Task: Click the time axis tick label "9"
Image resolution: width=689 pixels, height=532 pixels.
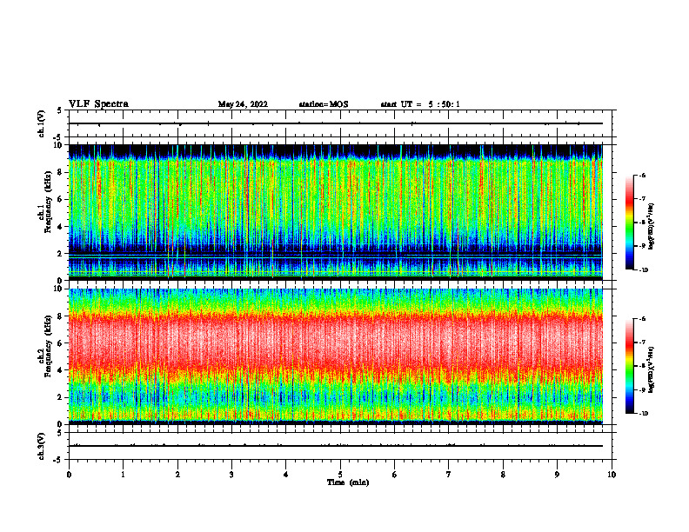Action: click(x=557, y=475)
